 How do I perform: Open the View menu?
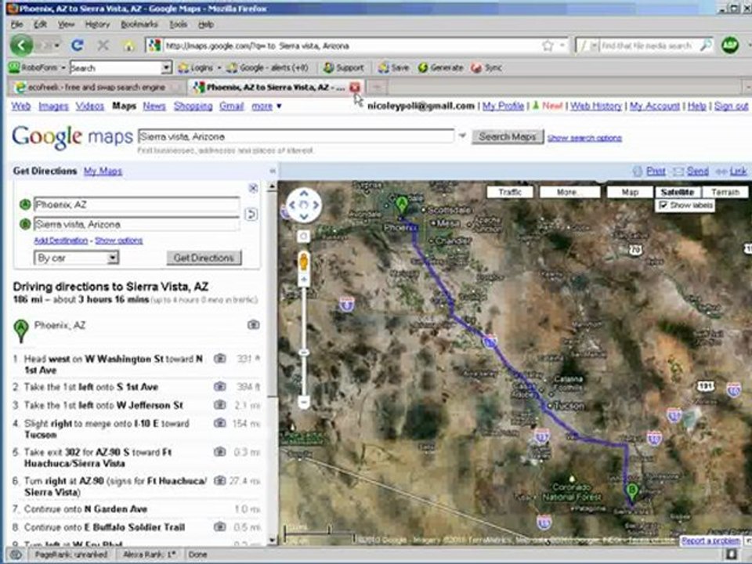[x=66, y=24]
